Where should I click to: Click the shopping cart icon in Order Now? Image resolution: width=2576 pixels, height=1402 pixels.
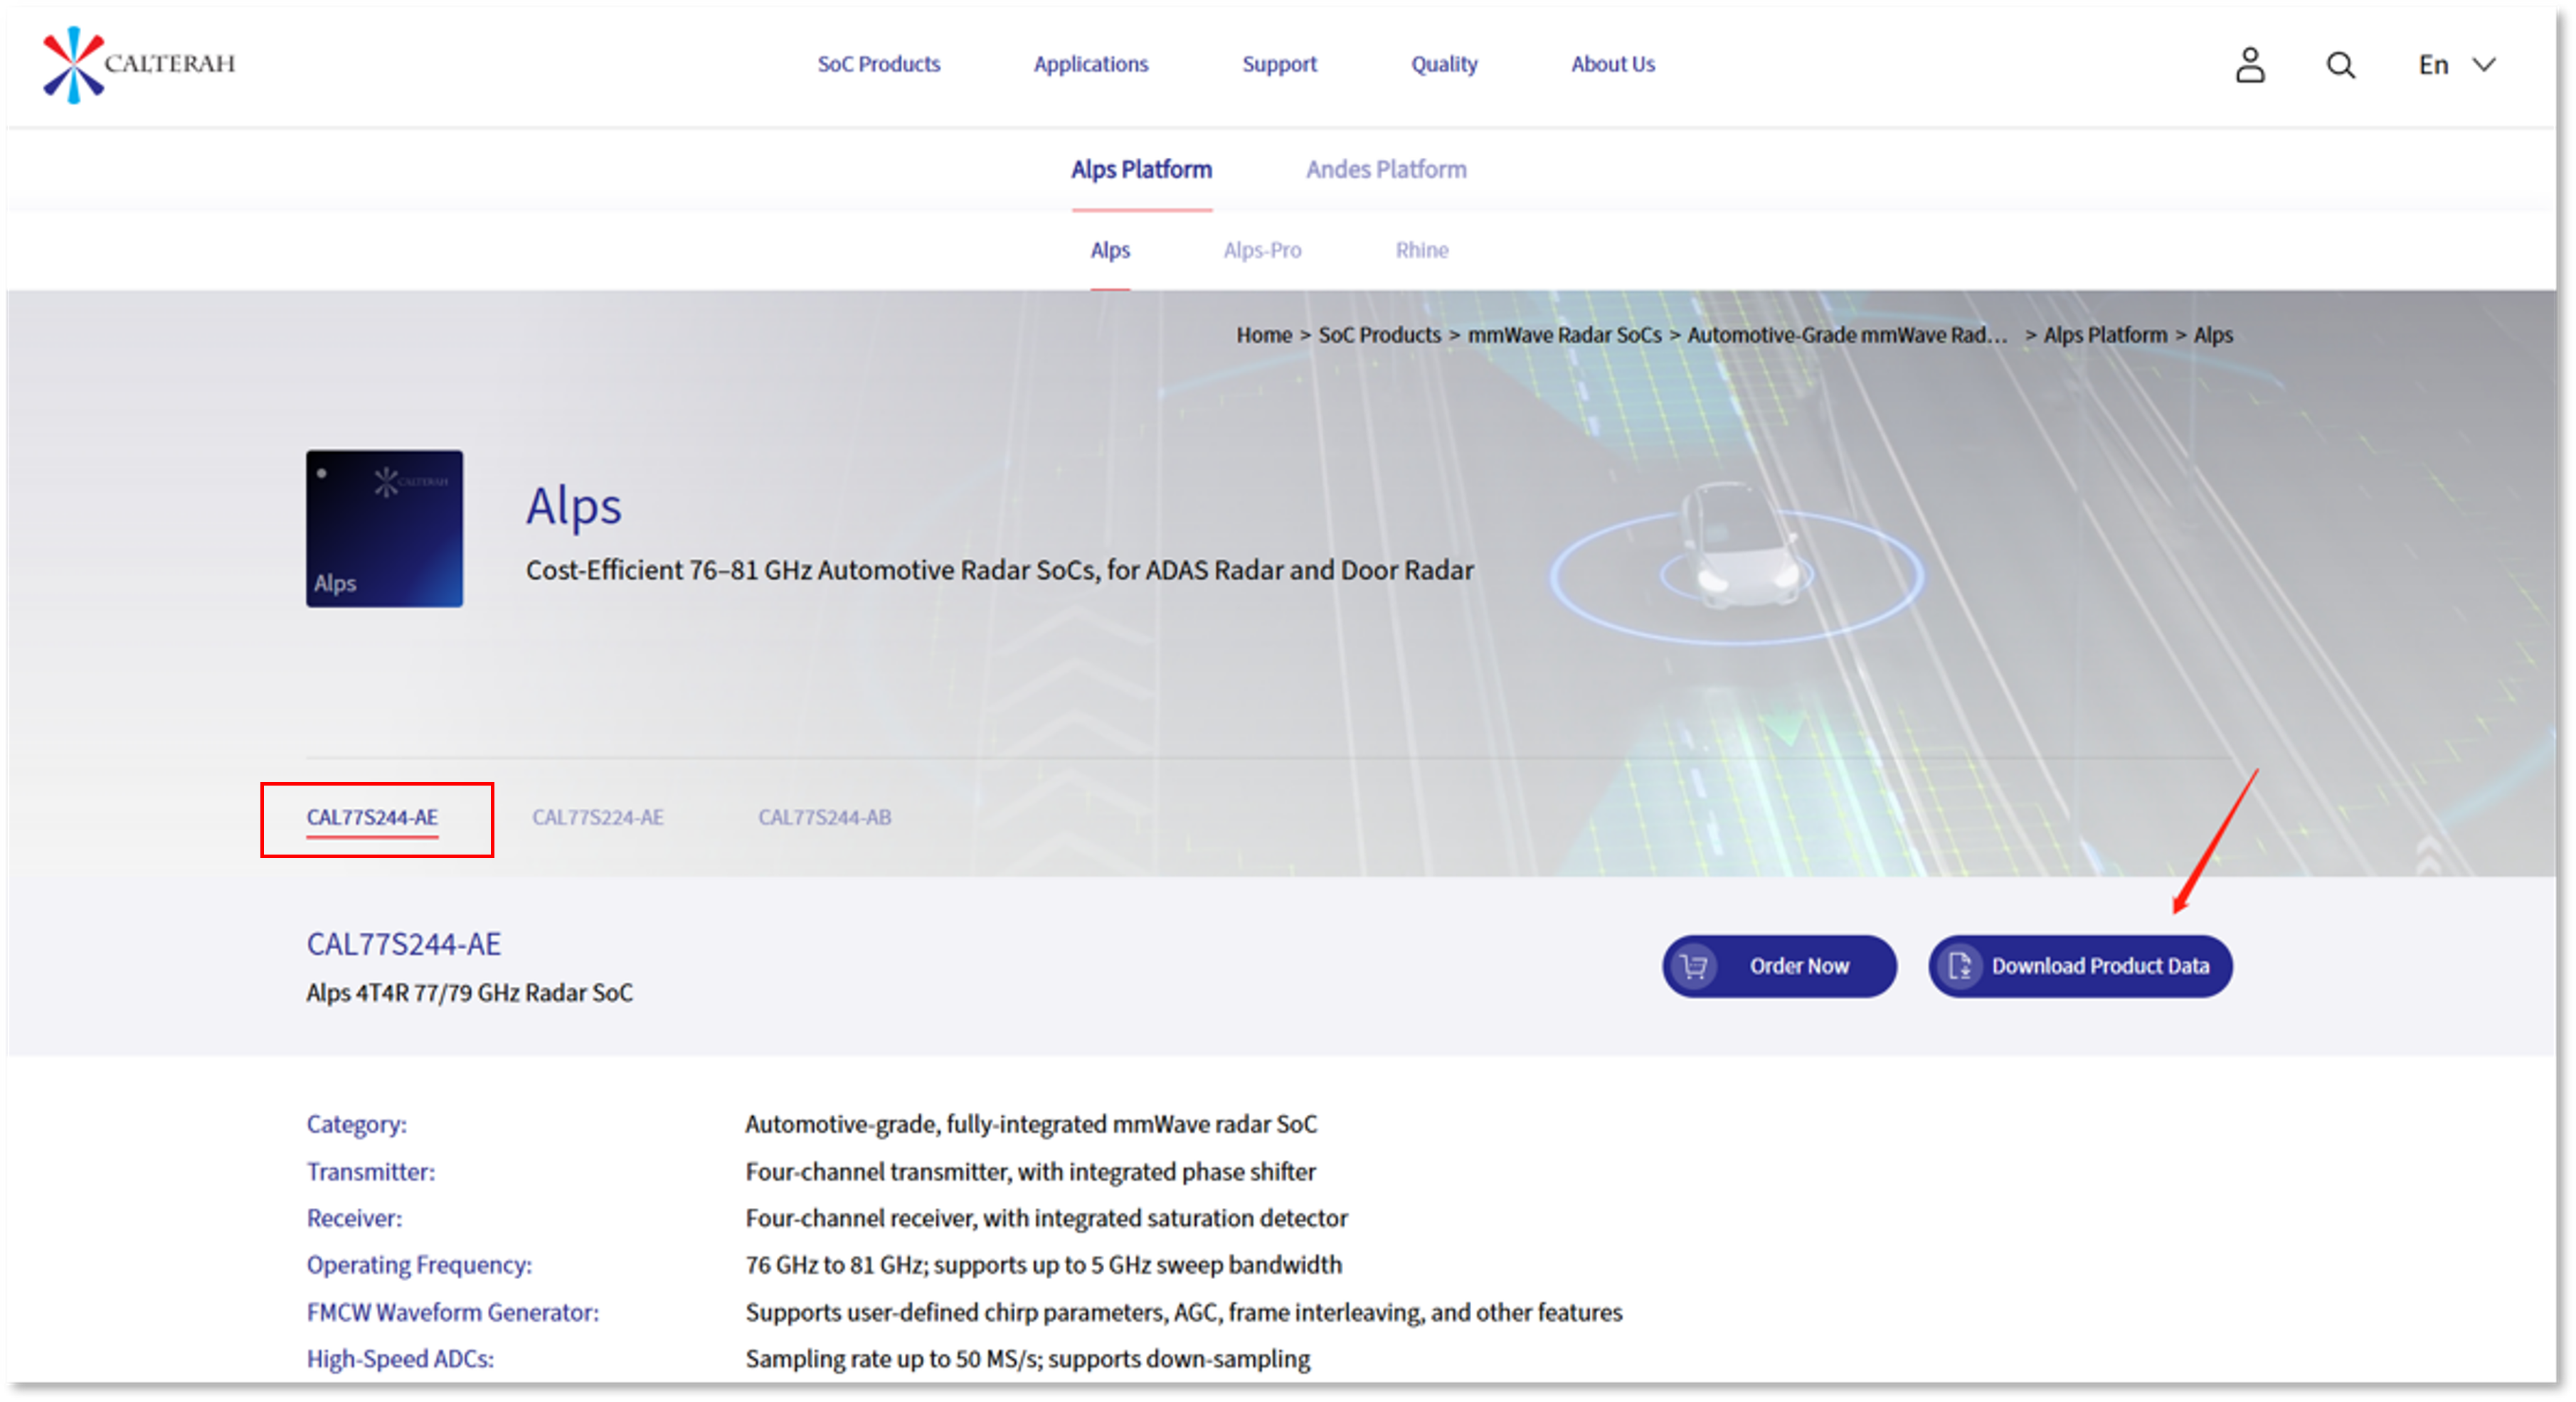(1693, 966)
